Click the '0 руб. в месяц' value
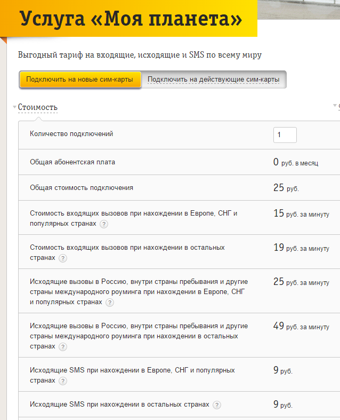Viewport: 340px width, 420px height. [296, 162]
